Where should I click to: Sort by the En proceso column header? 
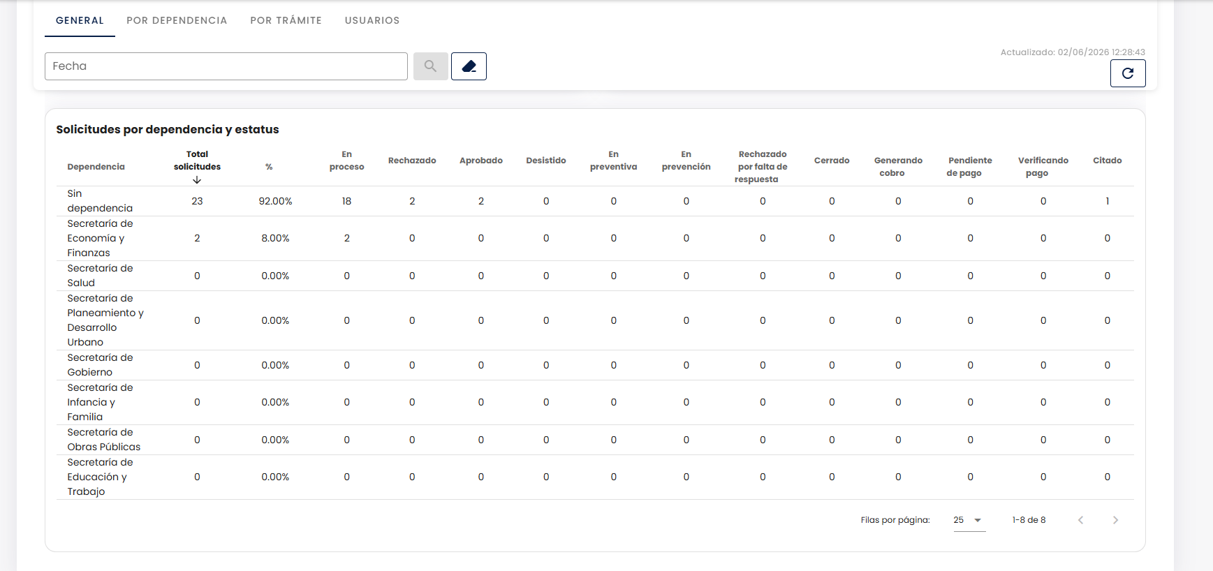[347, 161]
